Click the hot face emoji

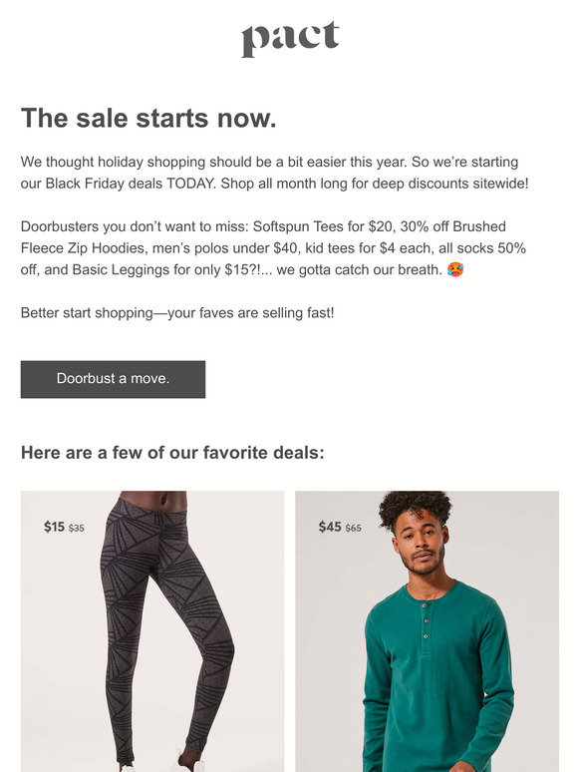coord(455,269)
